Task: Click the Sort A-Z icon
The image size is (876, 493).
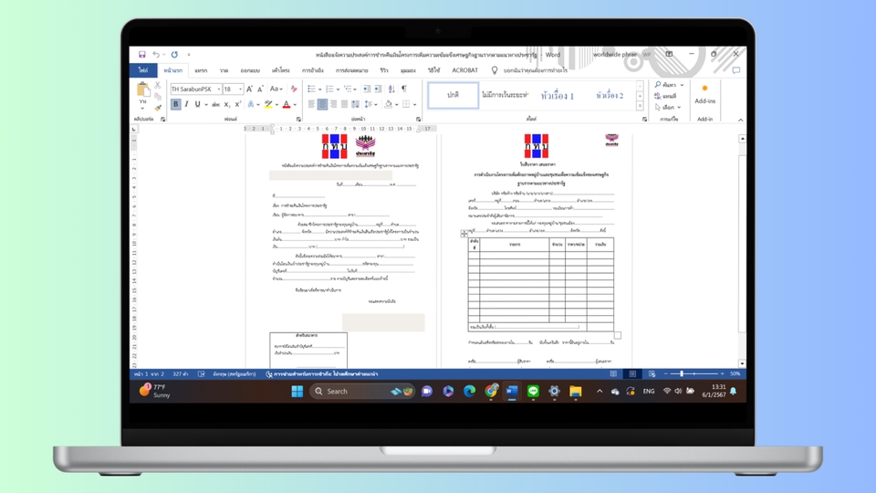Action: [391, 89]
